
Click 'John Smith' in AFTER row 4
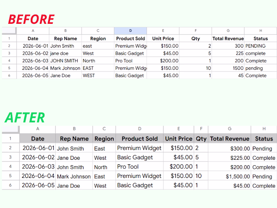pyautogui.click(x=74, y=166)
